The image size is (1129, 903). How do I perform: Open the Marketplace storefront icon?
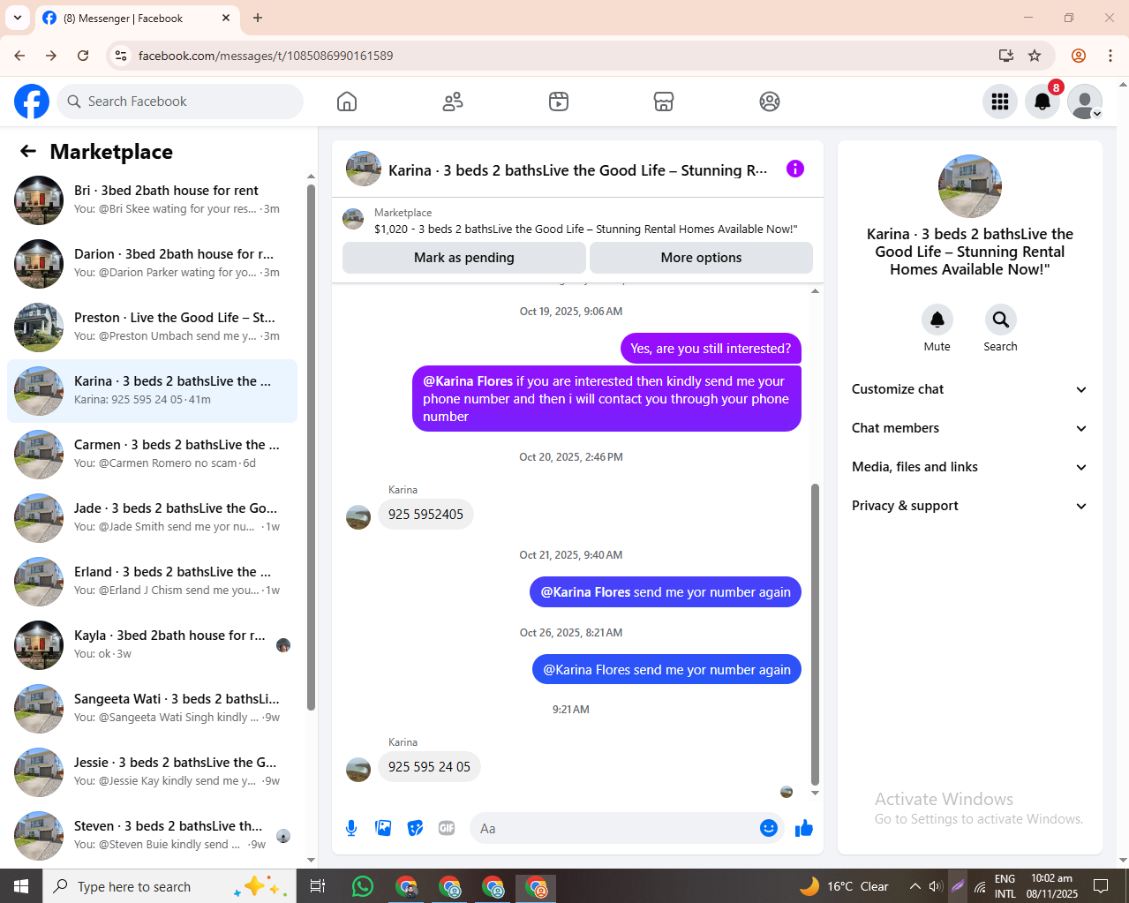pos(664,102)
